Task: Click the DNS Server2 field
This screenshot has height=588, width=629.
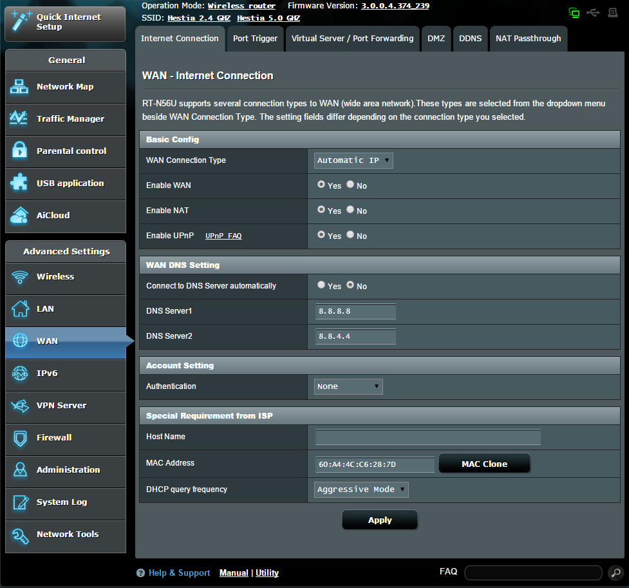Action: [x=355, y=336]
